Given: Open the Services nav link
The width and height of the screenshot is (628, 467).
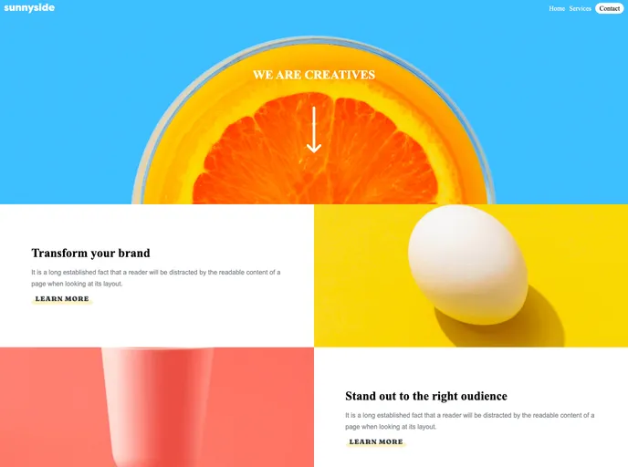Looking at the screenshot, I should (x=580, y=8).
